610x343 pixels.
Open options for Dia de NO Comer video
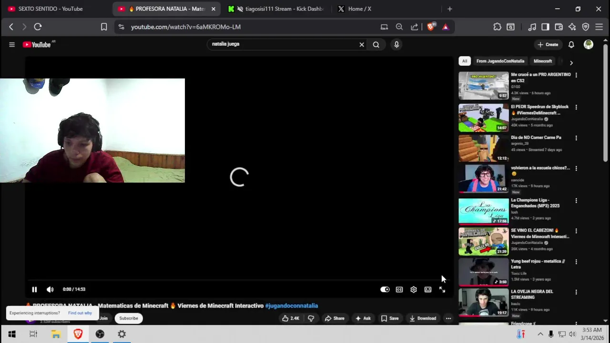(x=576, y=138)
